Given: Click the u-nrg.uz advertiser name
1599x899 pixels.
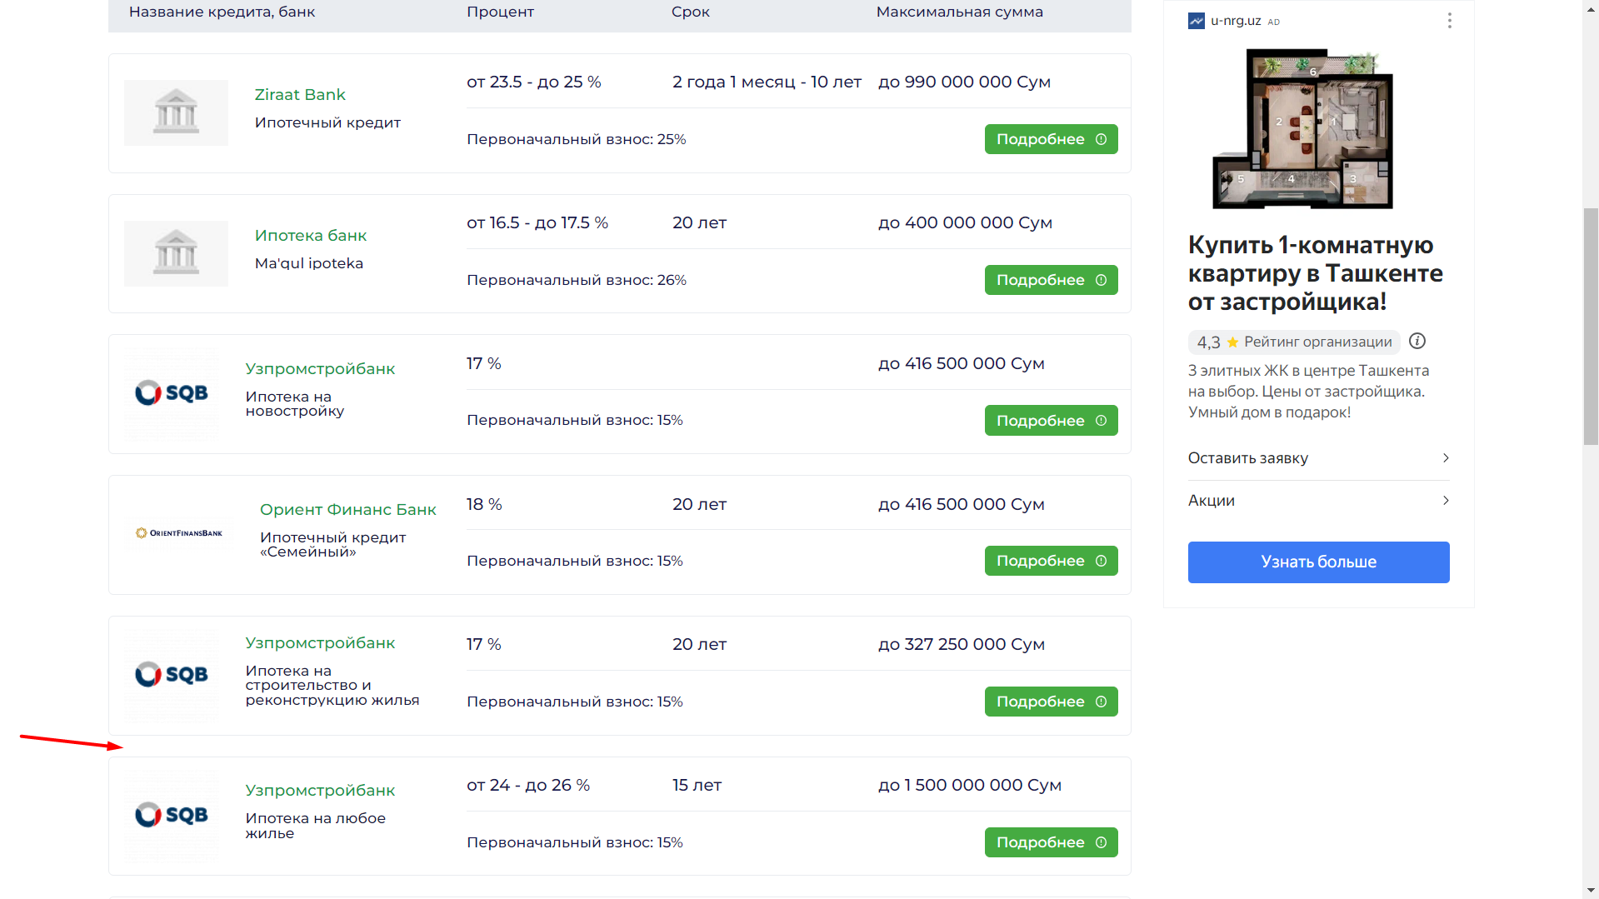Looking at the screenshot, I should 1236,21.
